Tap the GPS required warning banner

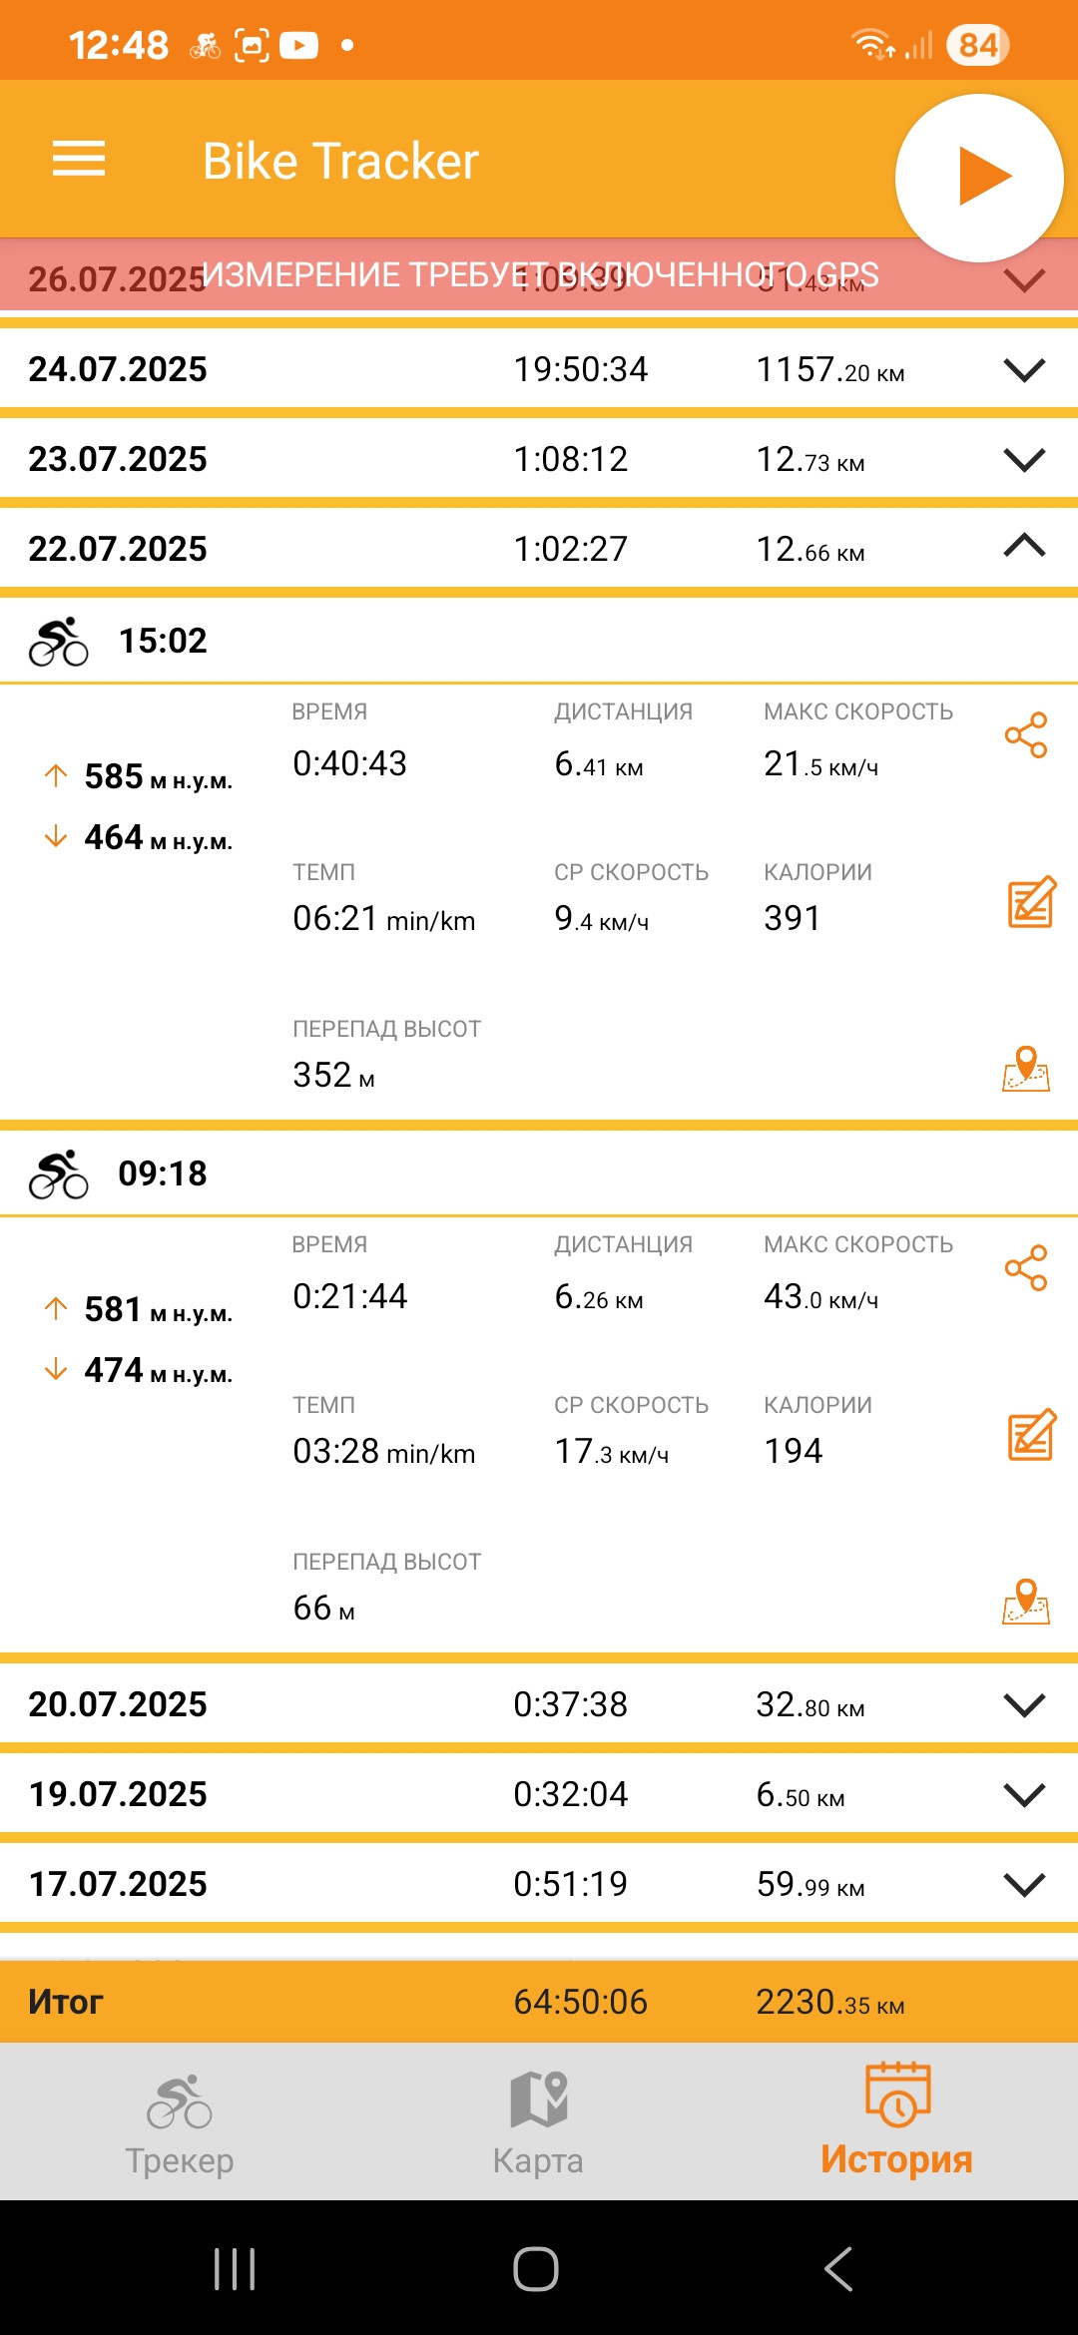coord(539,274)
